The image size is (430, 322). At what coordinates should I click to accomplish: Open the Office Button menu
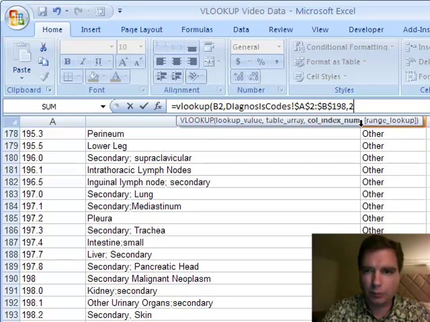point(17,17)
